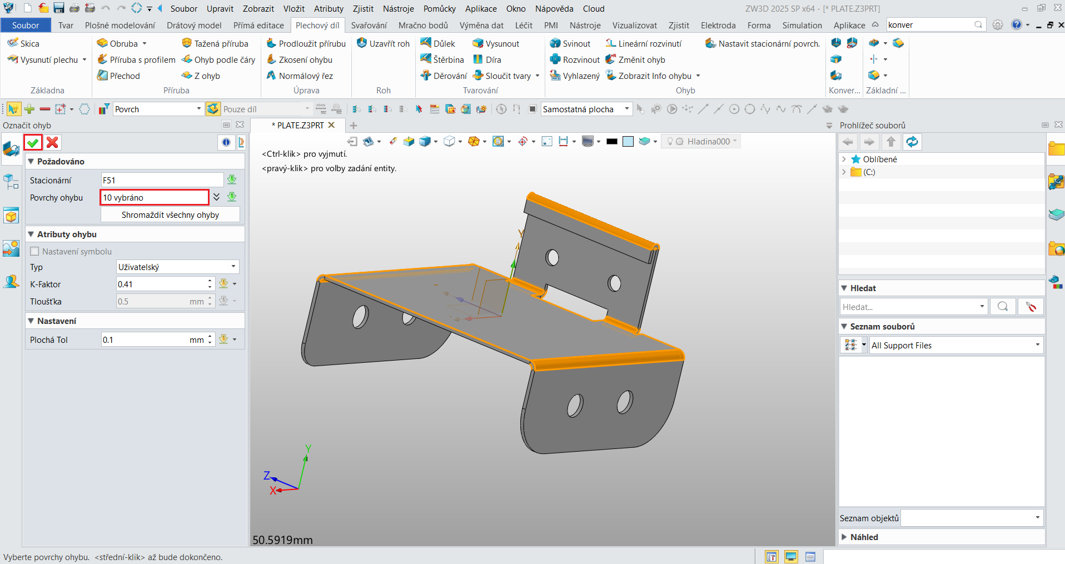This screenshot has height=564, width=1065.
Task: Click Shromaždit všechny ohyby button
Action: click(x=170, y=214)
